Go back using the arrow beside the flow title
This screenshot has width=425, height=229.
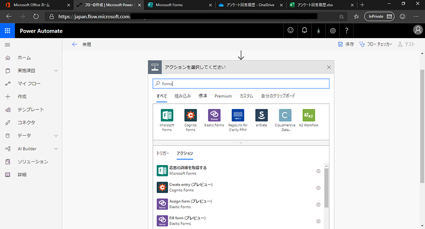(74, 44)
